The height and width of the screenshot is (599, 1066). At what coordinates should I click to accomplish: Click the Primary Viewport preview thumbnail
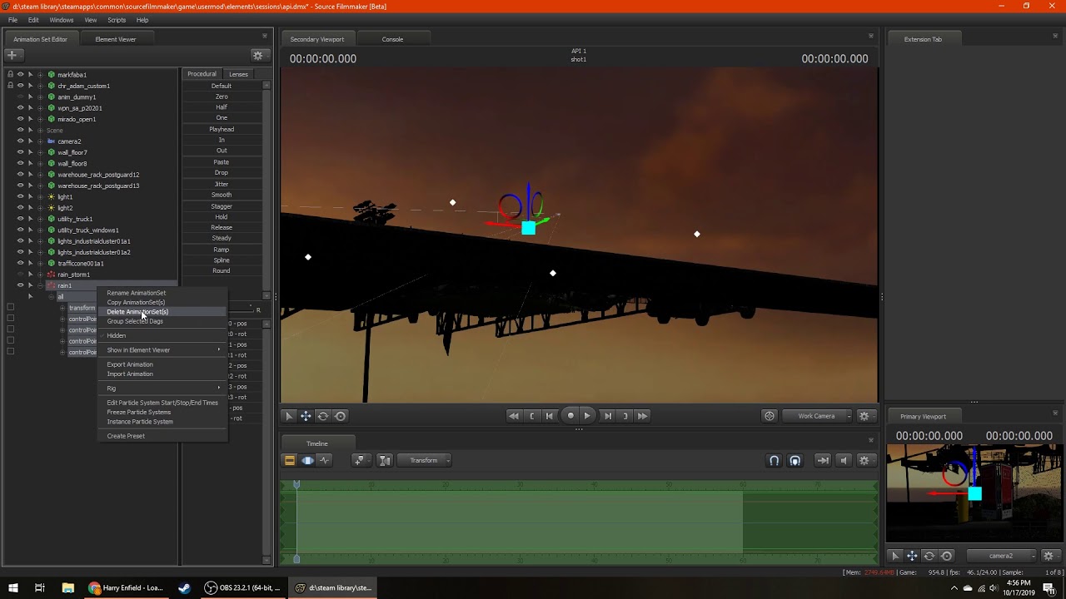tap(974, 494)
